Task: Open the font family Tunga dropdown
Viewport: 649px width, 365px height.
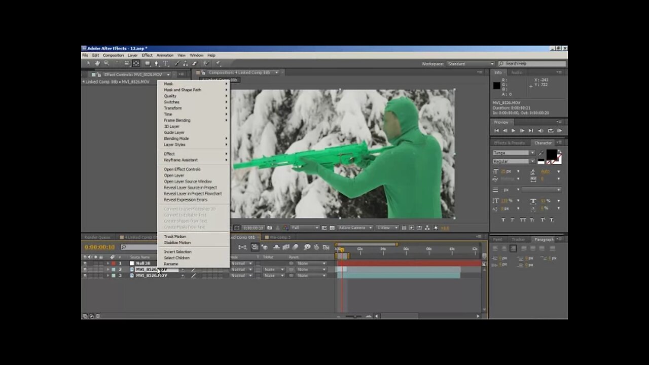Action: coord(513,153)
